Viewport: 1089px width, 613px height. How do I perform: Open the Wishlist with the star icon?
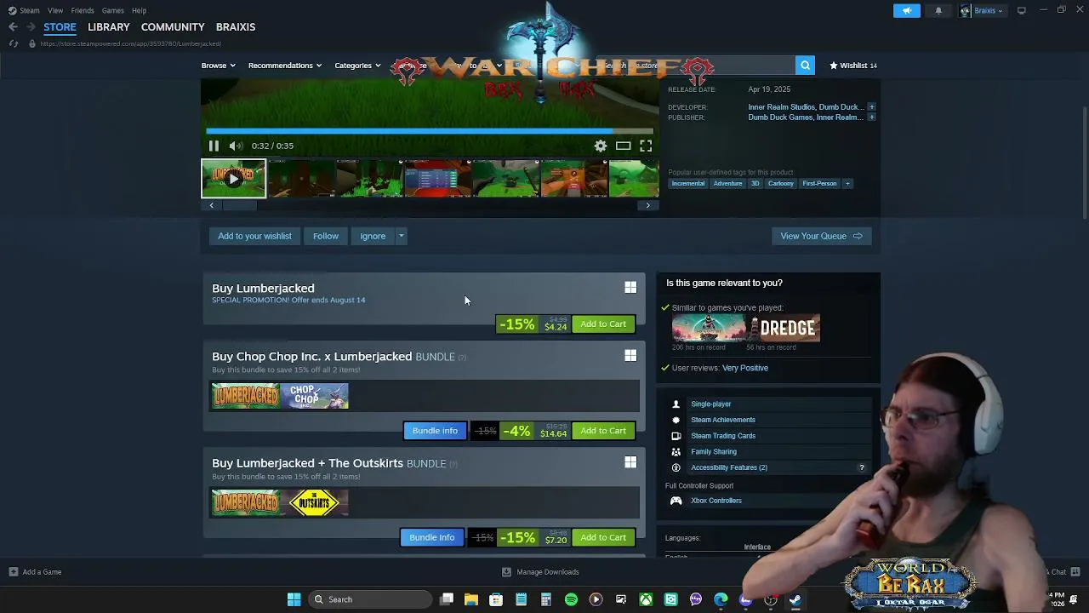pos(853,65)
